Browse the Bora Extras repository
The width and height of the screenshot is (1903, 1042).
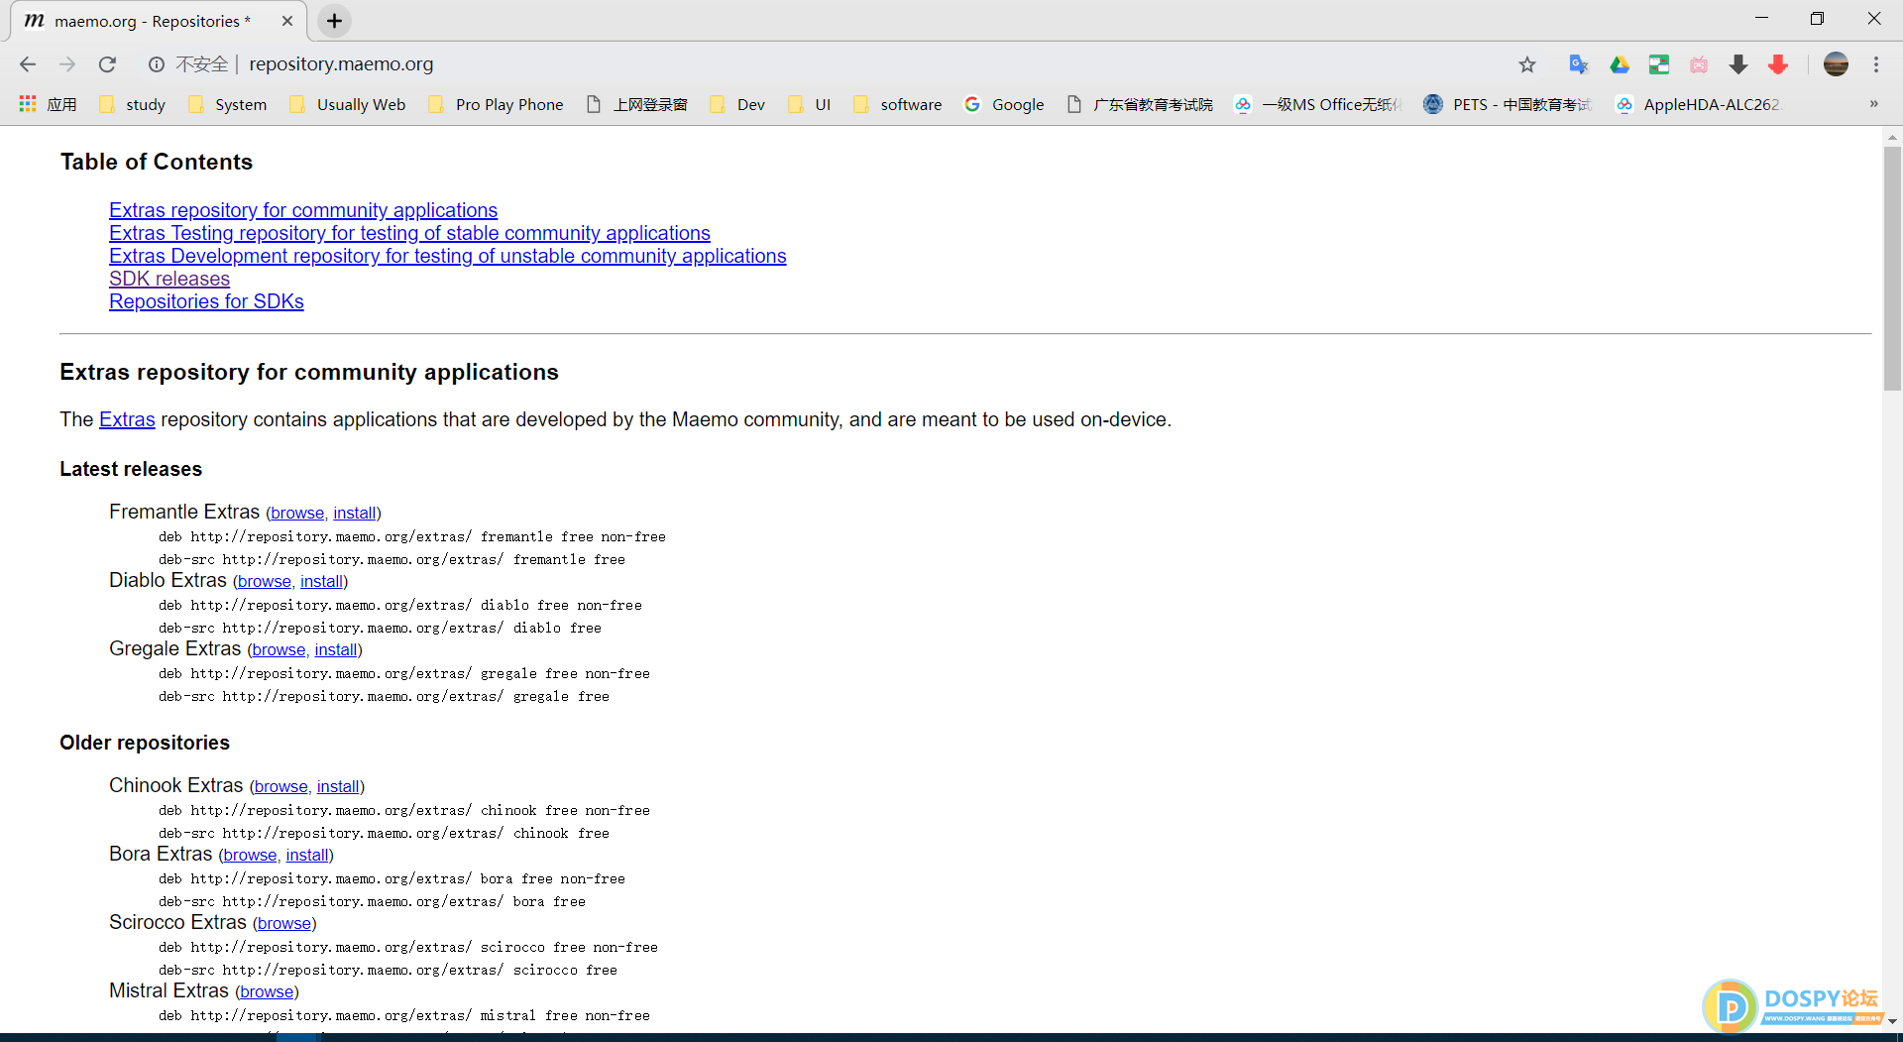(x=250, y=855)
